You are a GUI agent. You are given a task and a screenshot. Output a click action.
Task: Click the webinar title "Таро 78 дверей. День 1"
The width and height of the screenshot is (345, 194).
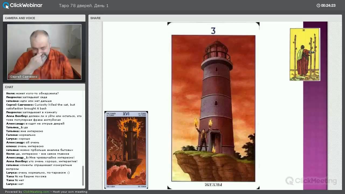point(84,5)
